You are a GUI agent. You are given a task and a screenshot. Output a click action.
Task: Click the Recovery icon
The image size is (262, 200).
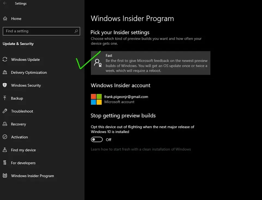pos(5,124)
